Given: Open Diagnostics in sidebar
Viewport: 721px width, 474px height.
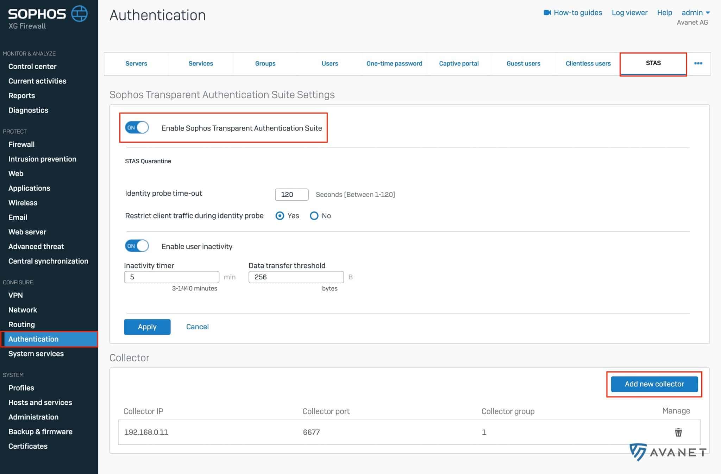Looking at the screenshot, I should click(28, 110).
